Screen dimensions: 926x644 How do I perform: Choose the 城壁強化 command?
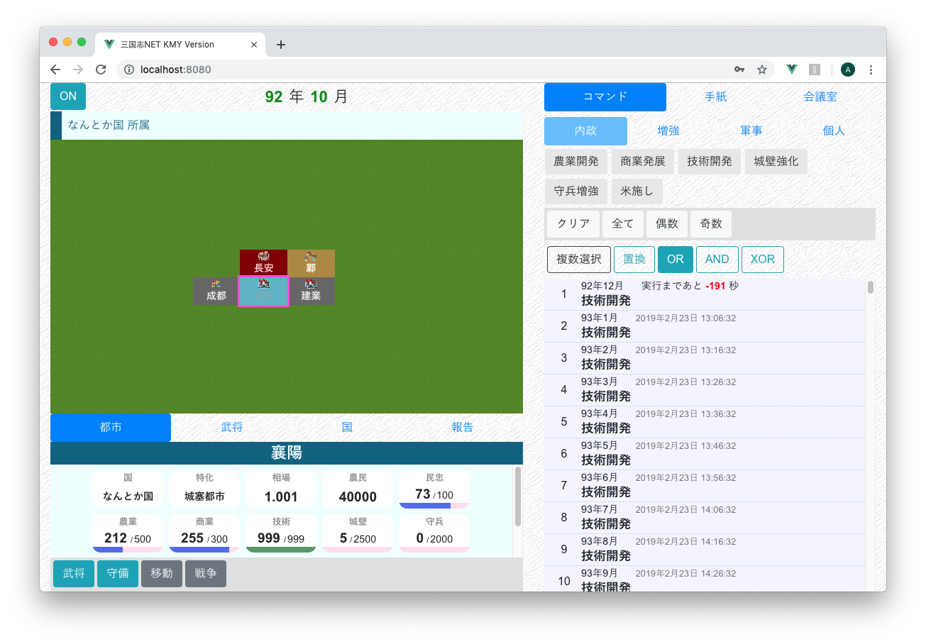(x=776, y=162)
